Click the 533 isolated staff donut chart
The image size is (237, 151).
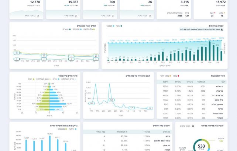click(202, 145)
